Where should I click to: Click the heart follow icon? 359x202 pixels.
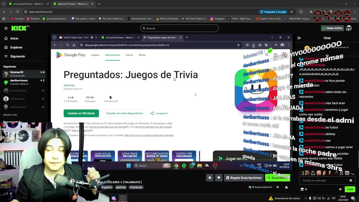coord(218,178)
